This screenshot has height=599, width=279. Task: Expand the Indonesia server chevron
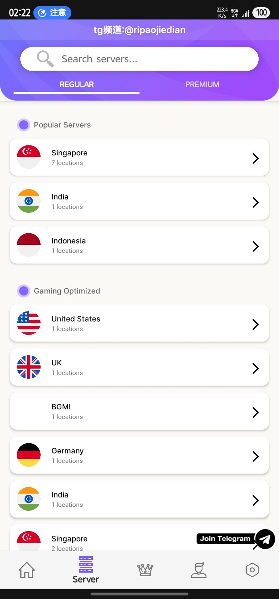(255, 246)
